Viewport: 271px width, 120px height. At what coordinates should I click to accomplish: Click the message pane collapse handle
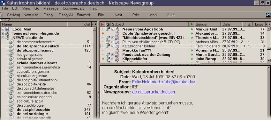pos(185,64)
